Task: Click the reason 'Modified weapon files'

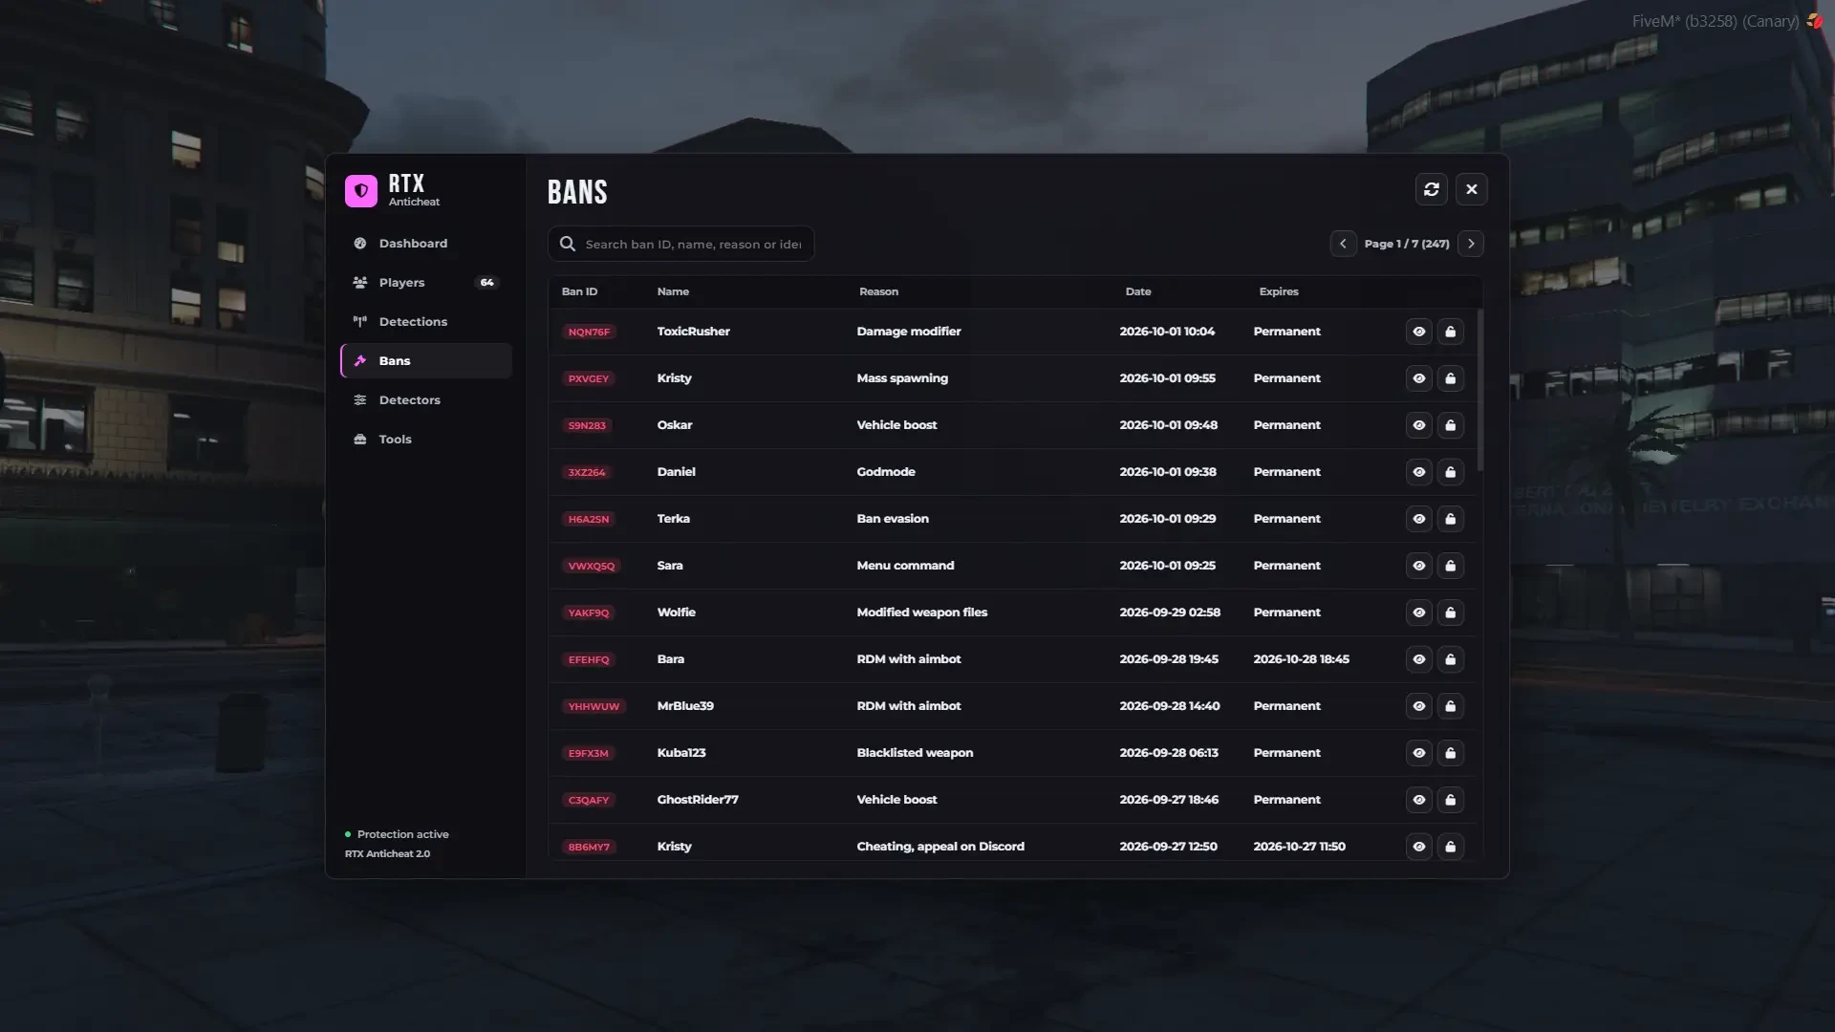Action: 921,613
